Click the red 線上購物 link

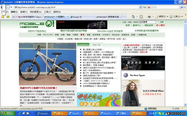161,25
